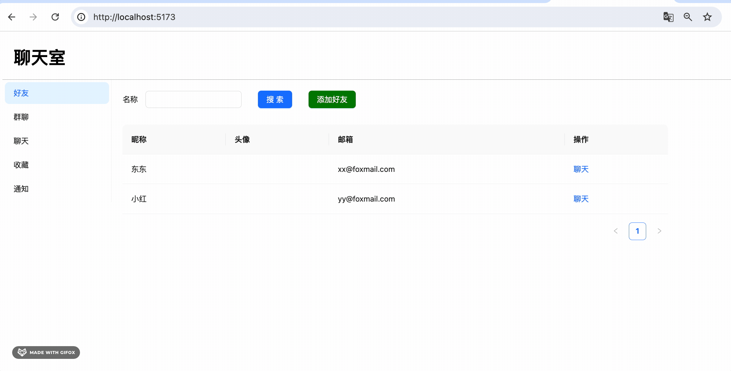Go to next page arrow
This screenshot has width=731, height=371.
coord(659,231)
